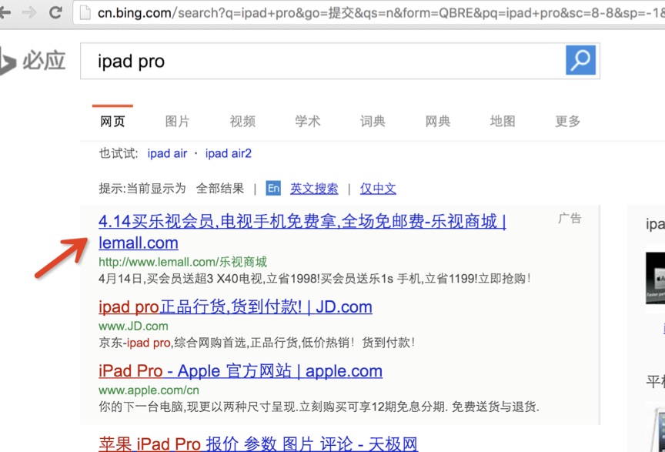Switch to the 视频 video tab
The width and height of the screenshot is (665, 452).
(x=242, y=122)
